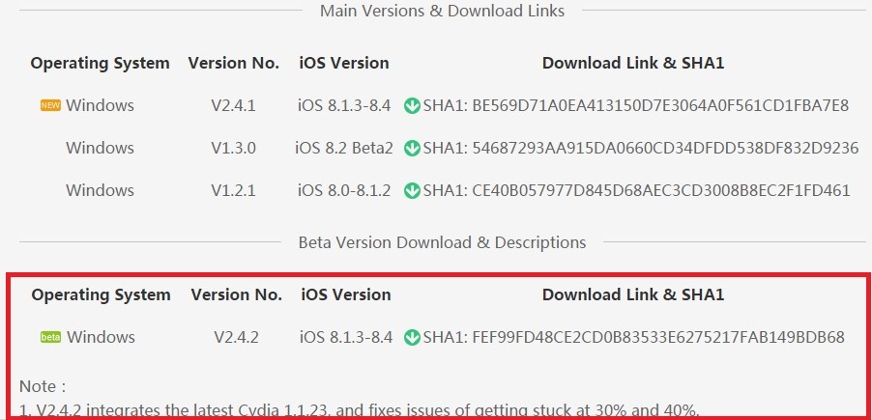Click the SHA1 hash starting with BE569D71
Viewport: 872px width, 420px height.
pyautogui.click(x=660, y=105)
